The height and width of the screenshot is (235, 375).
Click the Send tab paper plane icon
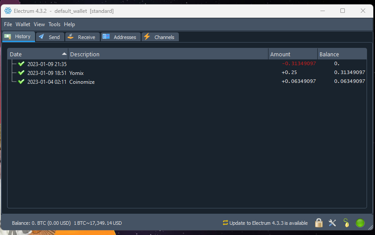pyautogui.click(x=41, y=36)
